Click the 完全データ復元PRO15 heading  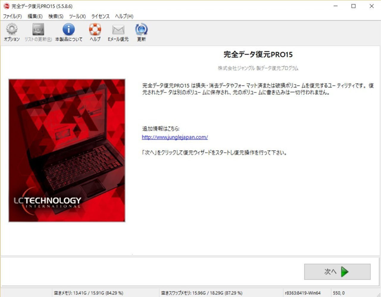click(x=258, y=54)
